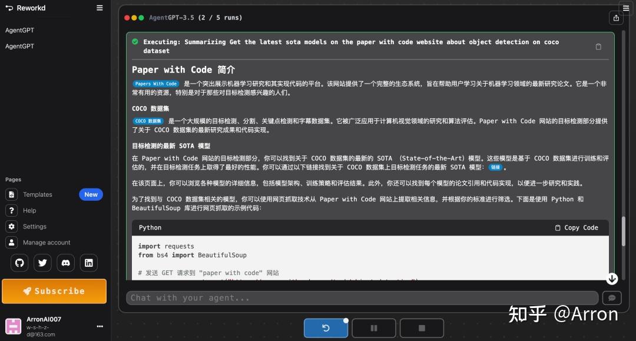Click the AgentGPT-3.5 (2 / 5 runs) title
Screen dimensions: 636x341
pyautogui.click(x=196, y=18)
